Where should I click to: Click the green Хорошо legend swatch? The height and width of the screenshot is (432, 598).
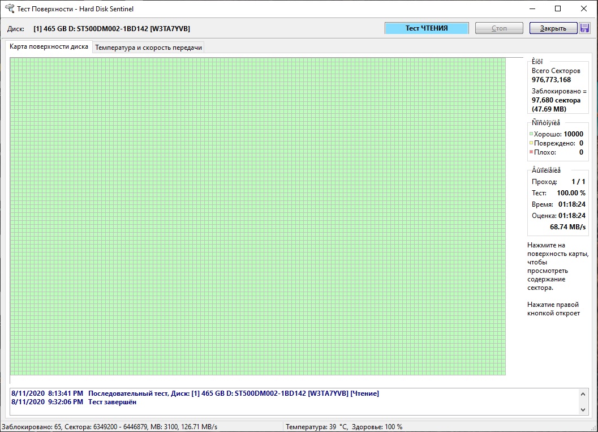pyautogui.click(x=531, y=134)
